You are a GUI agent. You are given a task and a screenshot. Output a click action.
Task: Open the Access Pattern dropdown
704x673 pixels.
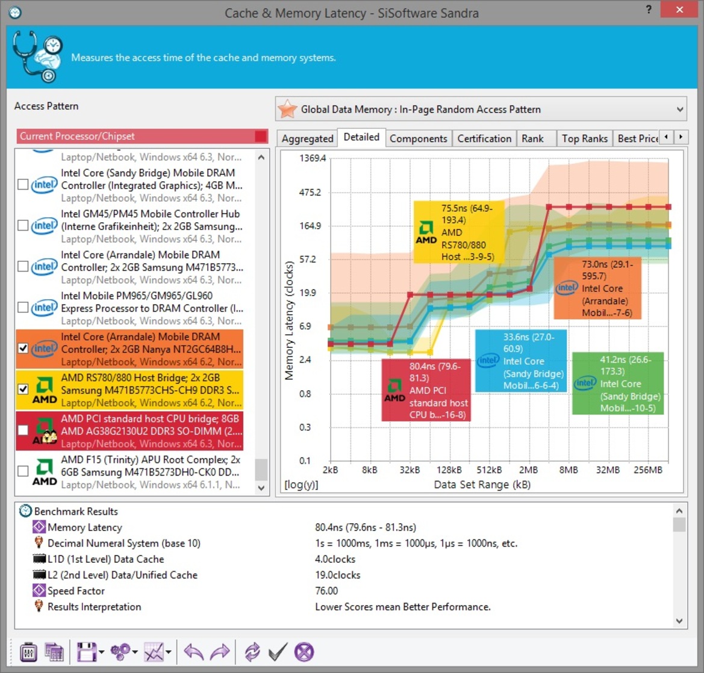[481, 109]
